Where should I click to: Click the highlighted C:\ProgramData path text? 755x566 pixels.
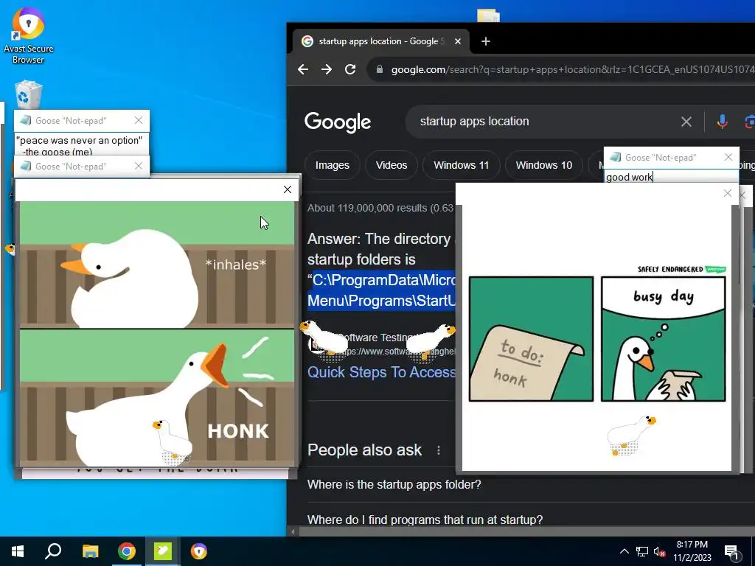381,290
